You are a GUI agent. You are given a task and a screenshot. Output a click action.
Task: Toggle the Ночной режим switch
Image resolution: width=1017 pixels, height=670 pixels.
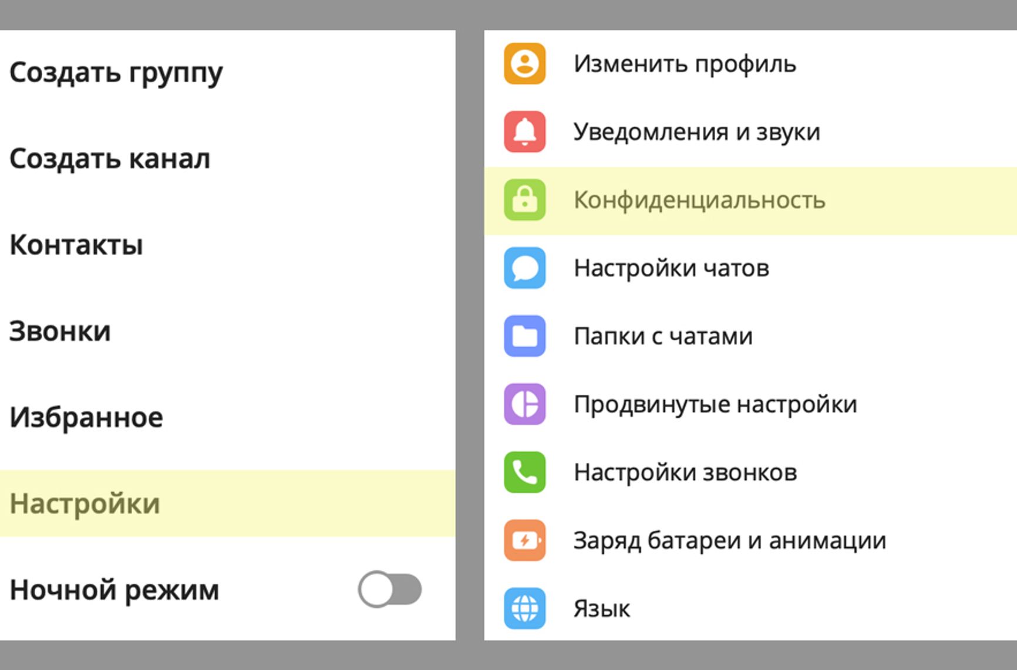[390, 589]
